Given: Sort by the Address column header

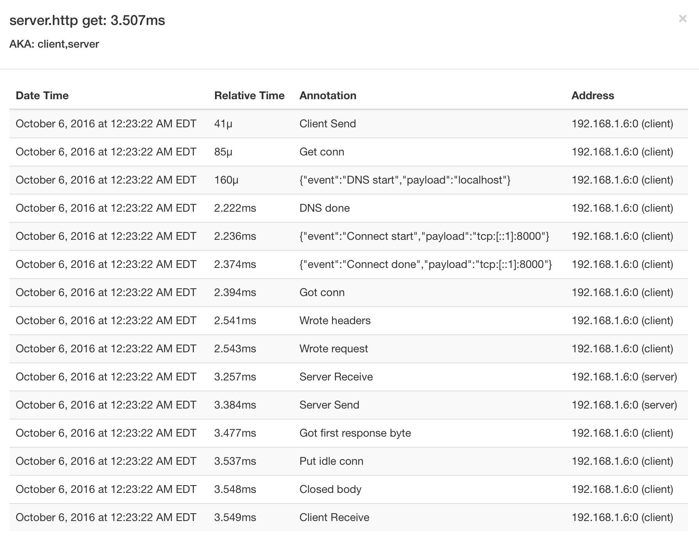Looking at the screenshot, I should click(593, 95).
